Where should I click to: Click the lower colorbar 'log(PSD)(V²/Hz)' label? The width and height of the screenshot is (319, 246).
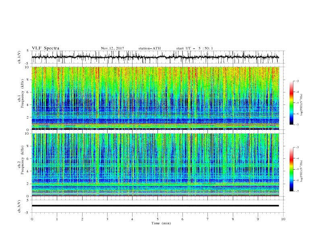(301, 171)
